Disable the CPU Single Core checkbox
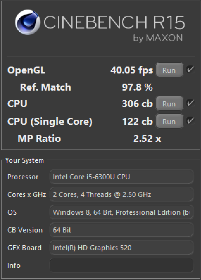 click(190, 121)
